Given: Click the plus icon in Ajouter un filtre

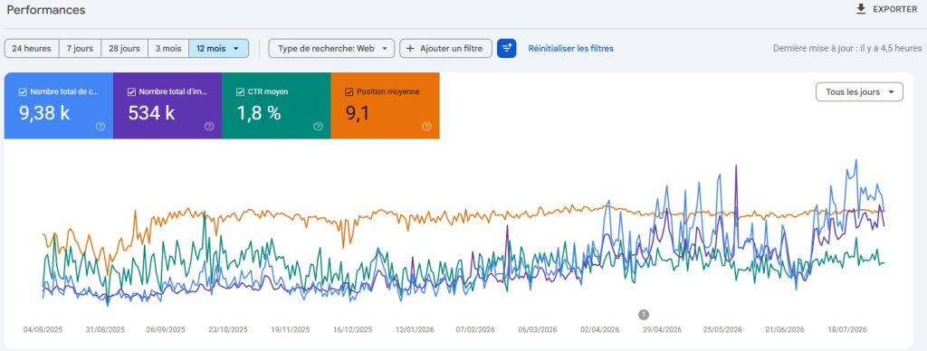Looking at the screenshot, I should 410,49.
